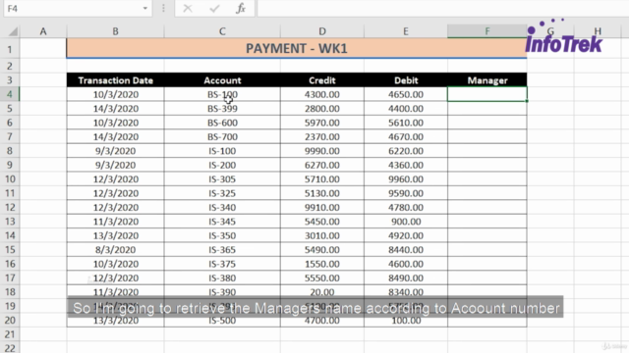Click credit value 1550.00
The height and width of the screenshot is (353, 629).
click(x=322, y=264)
